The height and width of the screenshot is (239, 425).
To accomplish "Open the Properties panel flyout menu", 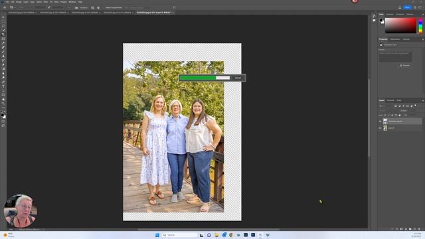I will point(422,39).
